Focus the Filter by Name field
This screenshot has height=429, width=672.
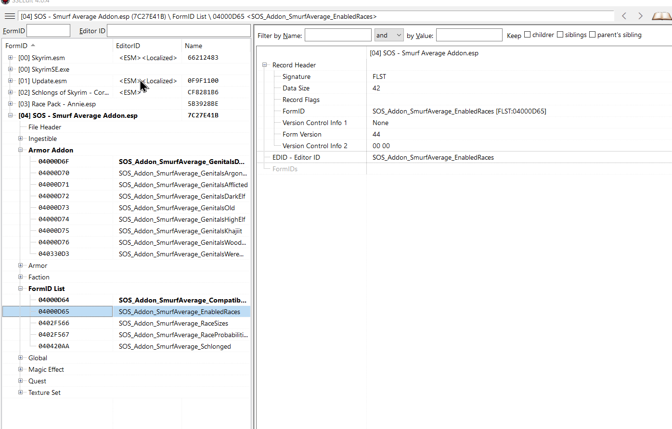[338, 35]
